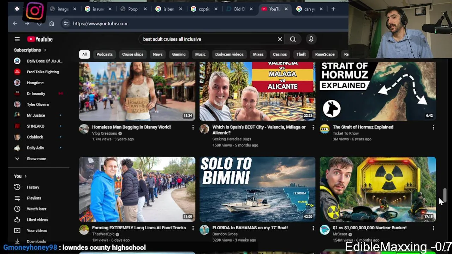Expand the You section arrow
Image resolution: width=452 pixels, height=254 pixels.
tap(25, 176)
